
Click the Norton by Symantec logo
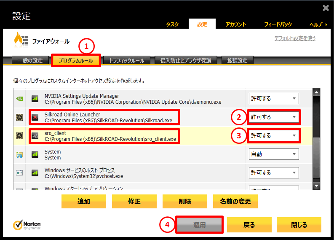[27, 225]
